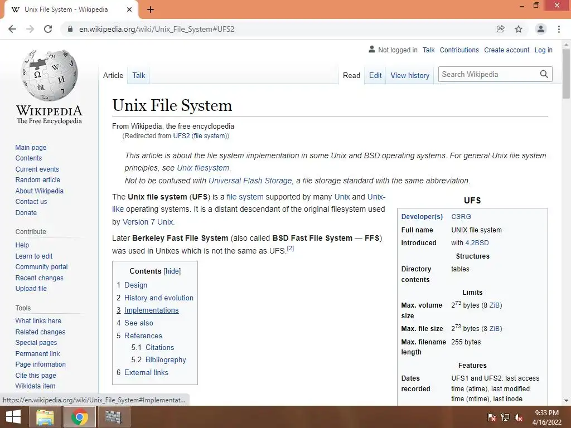Close the Unix File System tab
Image resolution: width=571 pixels, height=428 pixels.
pyautogui.click(x=129, y=9)
